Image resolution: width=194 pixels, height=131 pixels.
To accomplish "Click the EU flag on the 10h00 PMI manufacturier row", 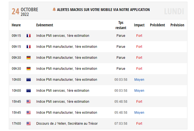I will [29, 80].
